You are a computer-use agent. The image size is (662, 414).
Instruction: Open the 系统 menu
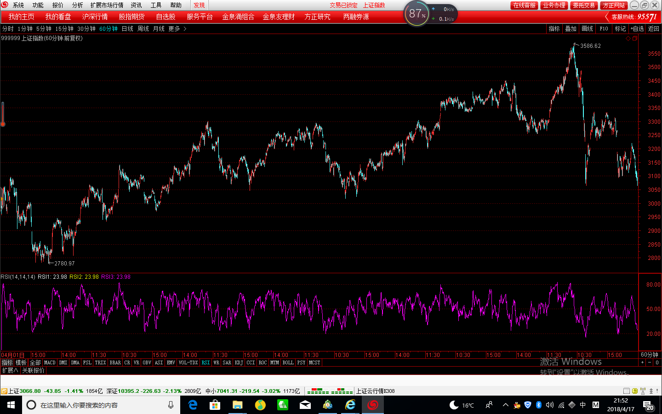click(18, 5)
